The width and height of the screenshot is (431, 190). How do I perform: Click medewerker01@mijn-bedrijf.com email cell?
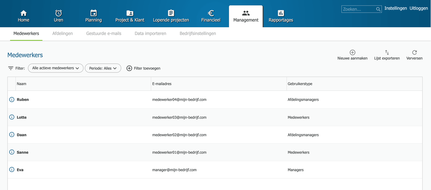click(179, 152)
